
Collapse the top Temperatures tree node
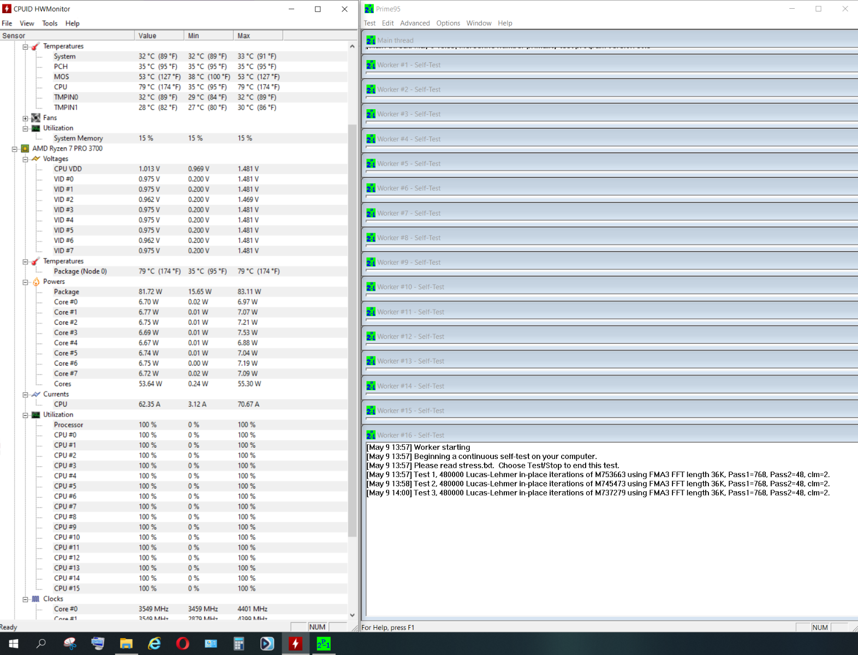click(25, 46)
